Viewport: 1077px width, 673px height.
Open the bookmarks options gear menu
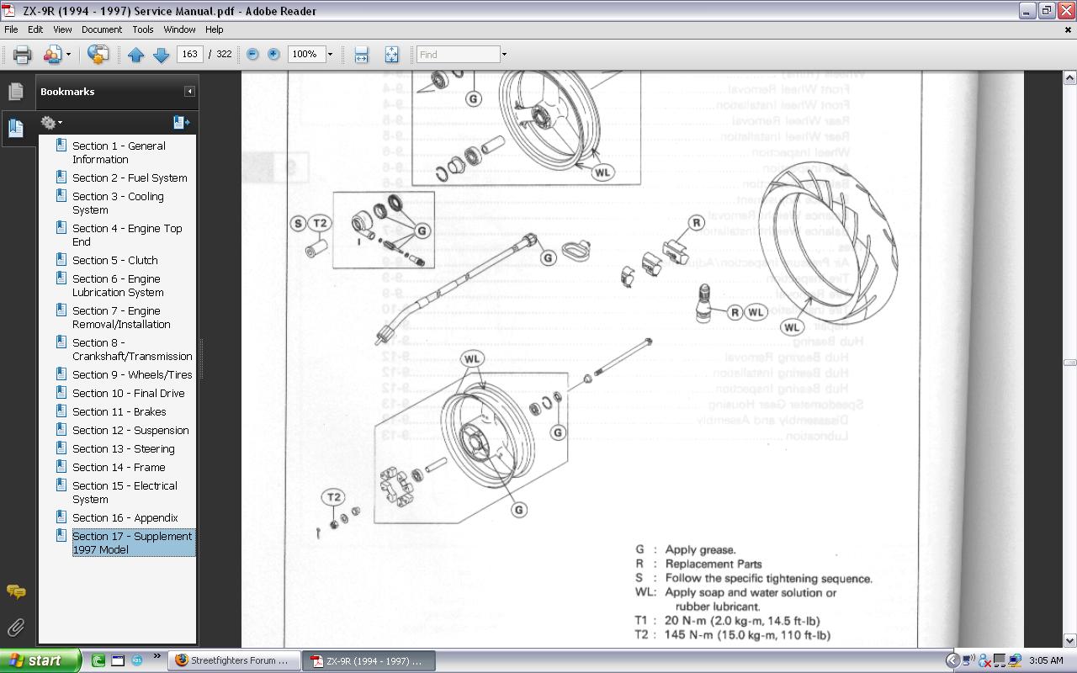pos(51,123)
